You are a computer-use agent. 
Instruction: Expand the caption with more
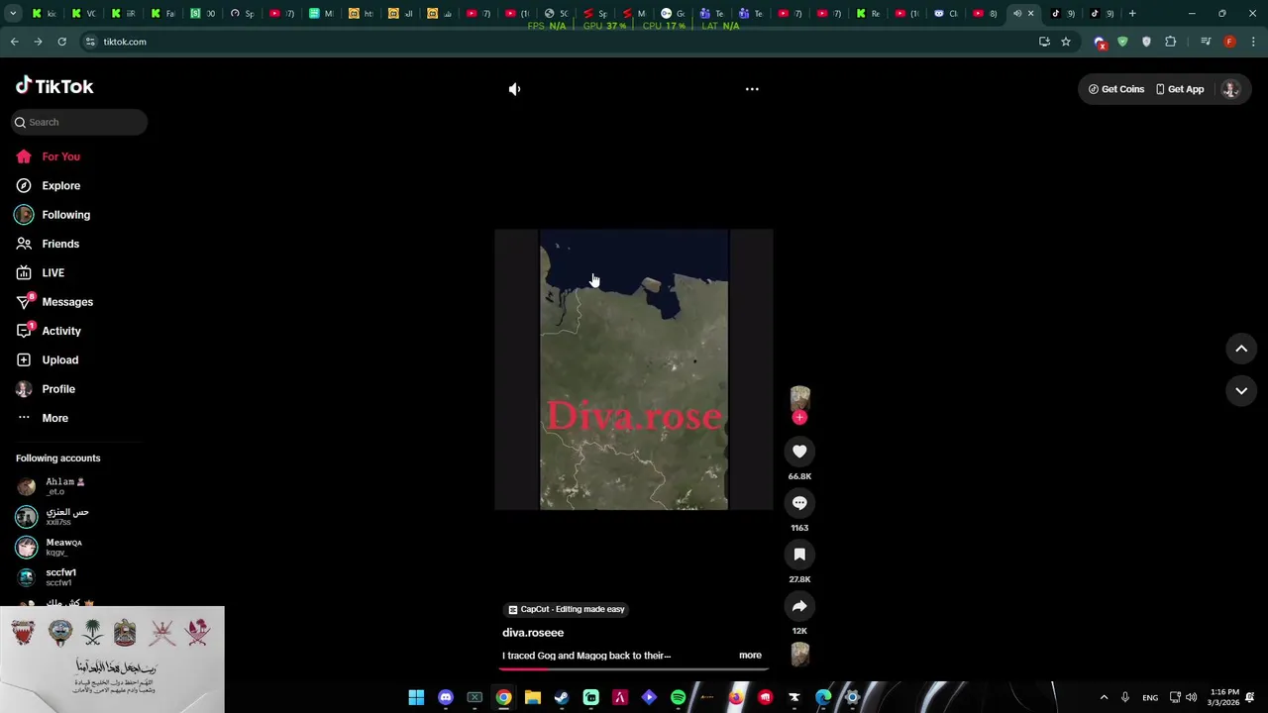750,656
